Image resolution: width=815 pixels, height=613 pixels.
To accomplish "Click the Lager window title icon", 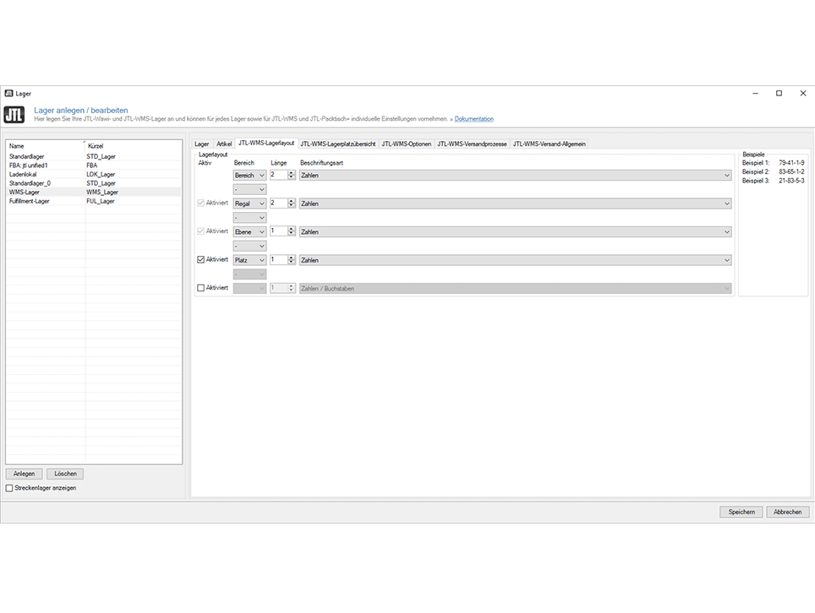I will (8, 93).
